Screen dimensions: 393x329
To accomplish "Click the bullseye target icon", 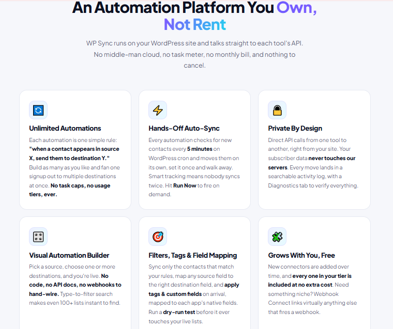I will click(158, 237).
